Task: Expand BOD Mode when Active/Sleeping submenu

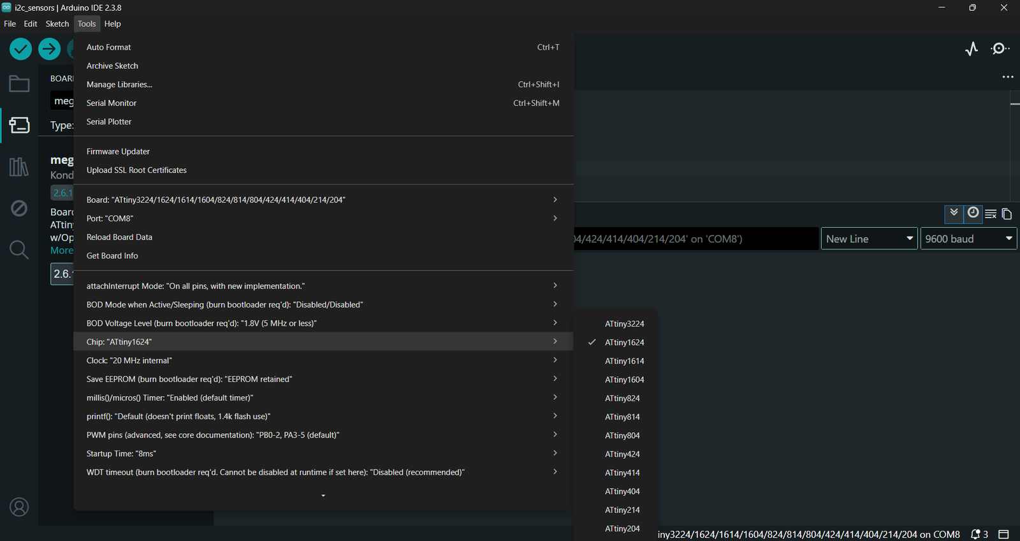Action: (323, 304)
